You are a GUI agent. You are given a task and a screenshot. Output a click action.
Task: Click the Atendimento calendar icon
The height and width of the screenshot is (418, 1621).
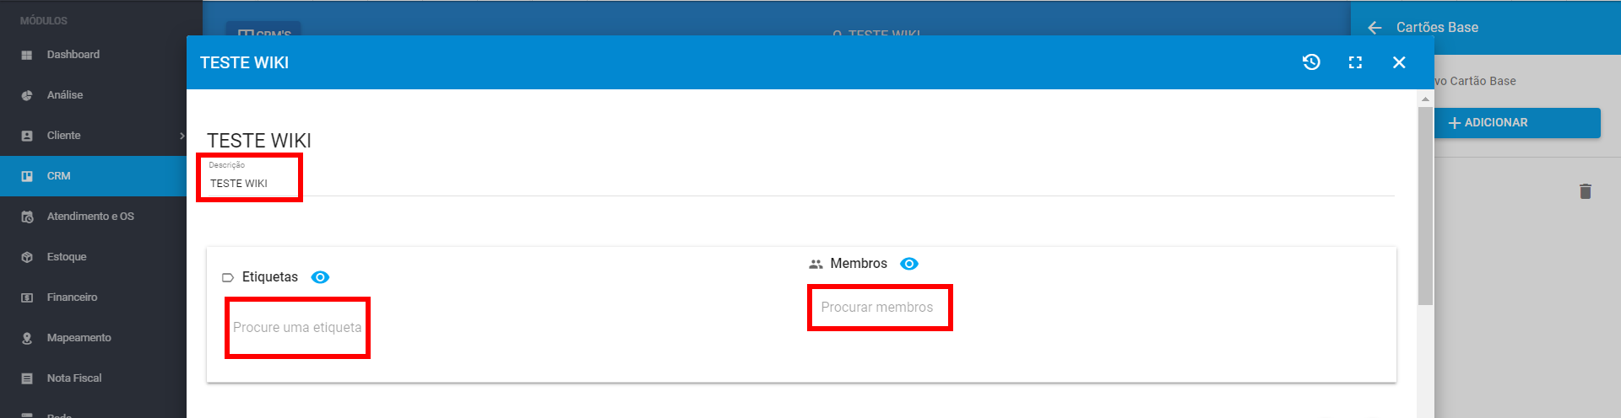(x=27, y=217)
